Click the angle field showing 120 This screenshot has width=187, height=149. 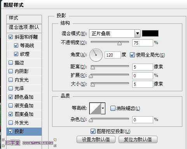click(113, 55)
